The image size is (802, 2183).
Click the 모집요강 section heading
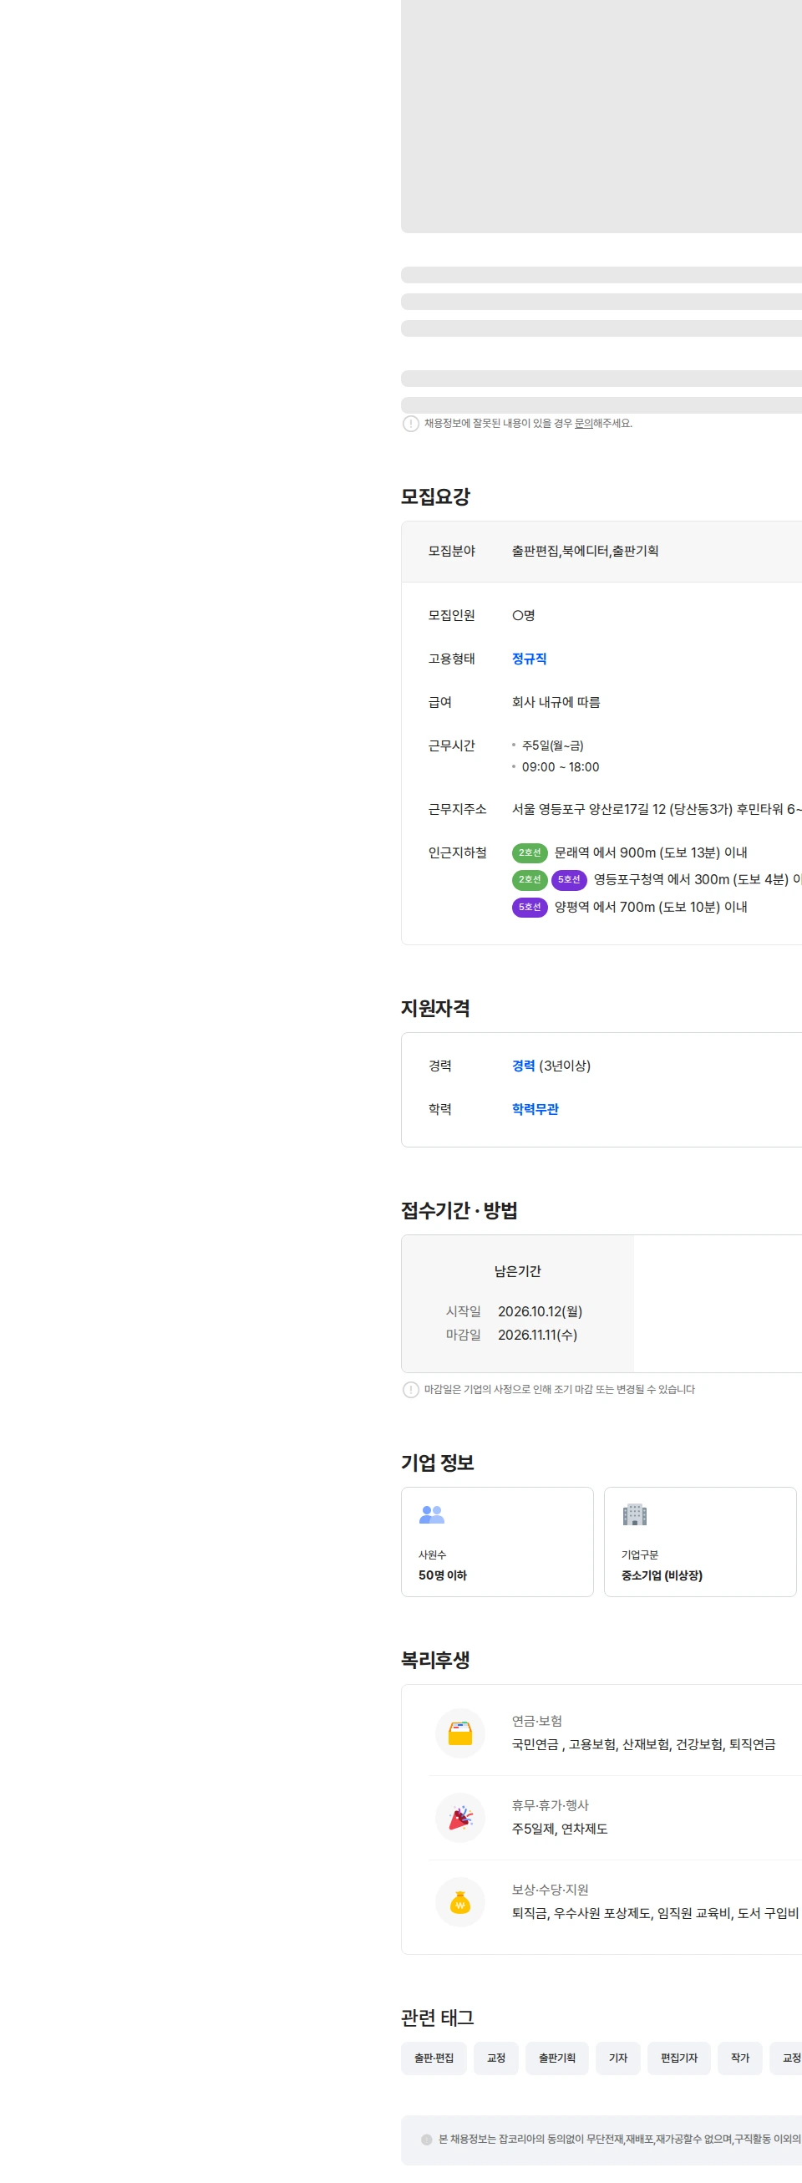click(x=435, y=496)
